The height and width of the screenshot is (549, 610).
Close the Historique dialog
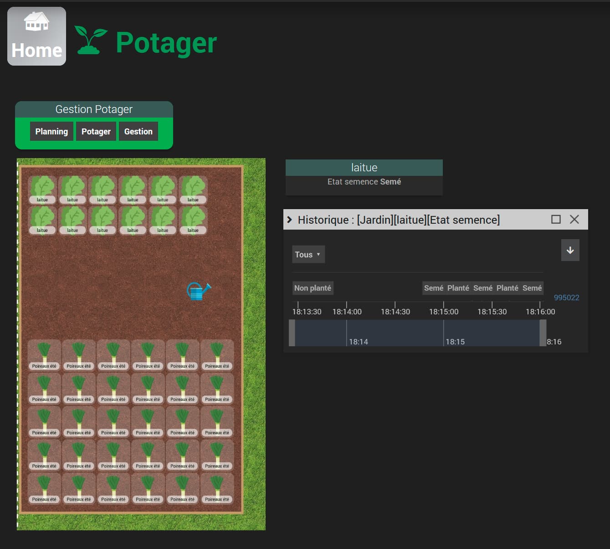[574, 220]
